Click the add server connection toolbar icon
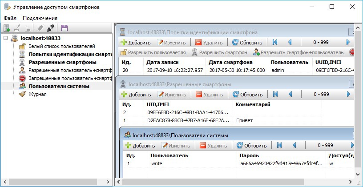 (x=6, y=28)
